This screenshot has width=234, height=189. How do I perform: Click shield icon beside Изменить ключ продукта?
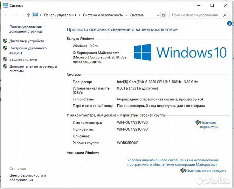(x=183, y=170)
